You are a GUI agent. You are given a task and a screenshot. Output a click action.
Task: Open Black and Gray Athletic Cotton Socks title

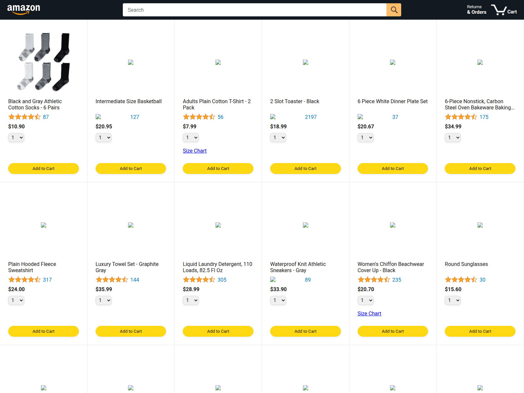coord(35,104)
